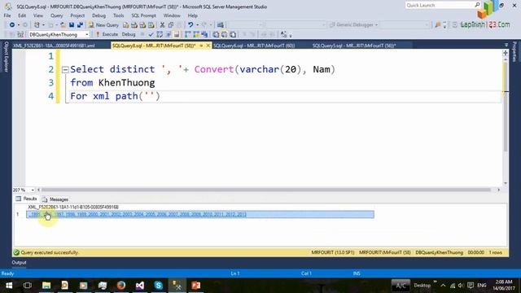The width and height of the screenshot is (521, 293).
Task: Click the XML_F52E2B61 column header
Action: coord(73,207)
